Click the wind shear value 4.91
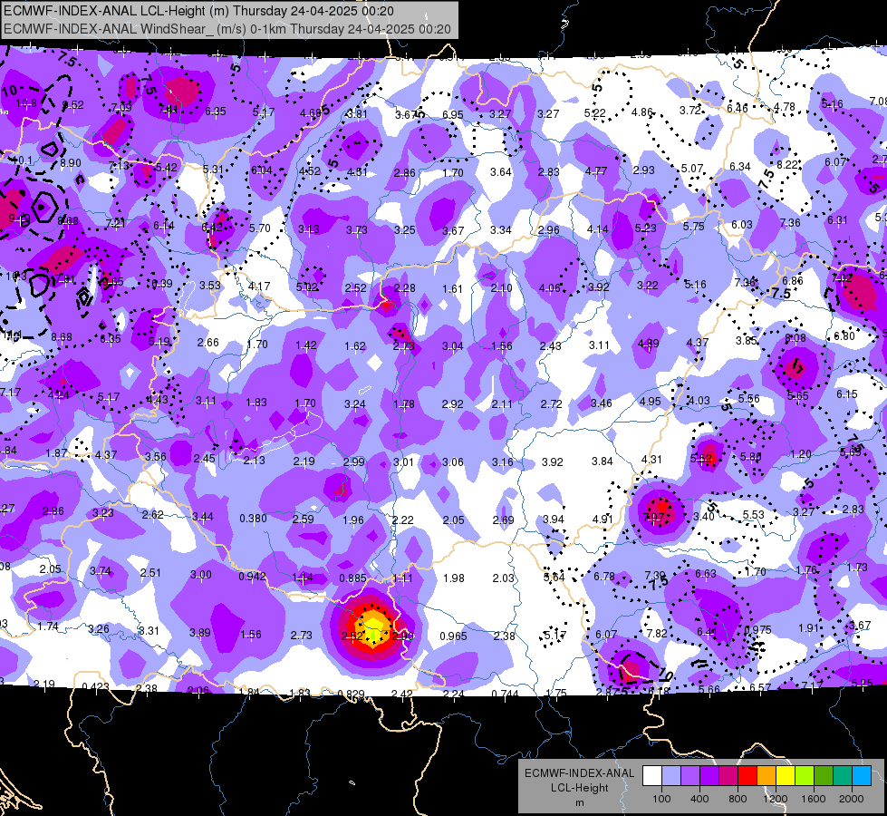 click(x=603, y=519)
